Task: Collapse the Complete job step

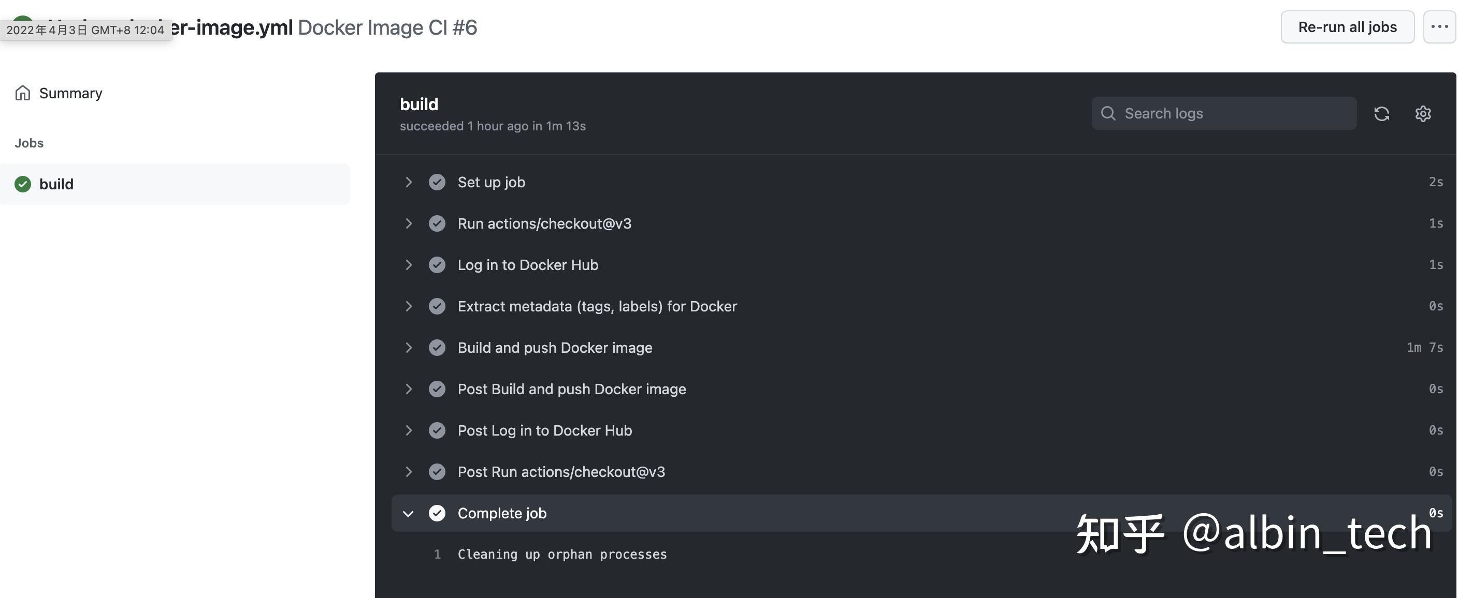Action: click(408, 513)
